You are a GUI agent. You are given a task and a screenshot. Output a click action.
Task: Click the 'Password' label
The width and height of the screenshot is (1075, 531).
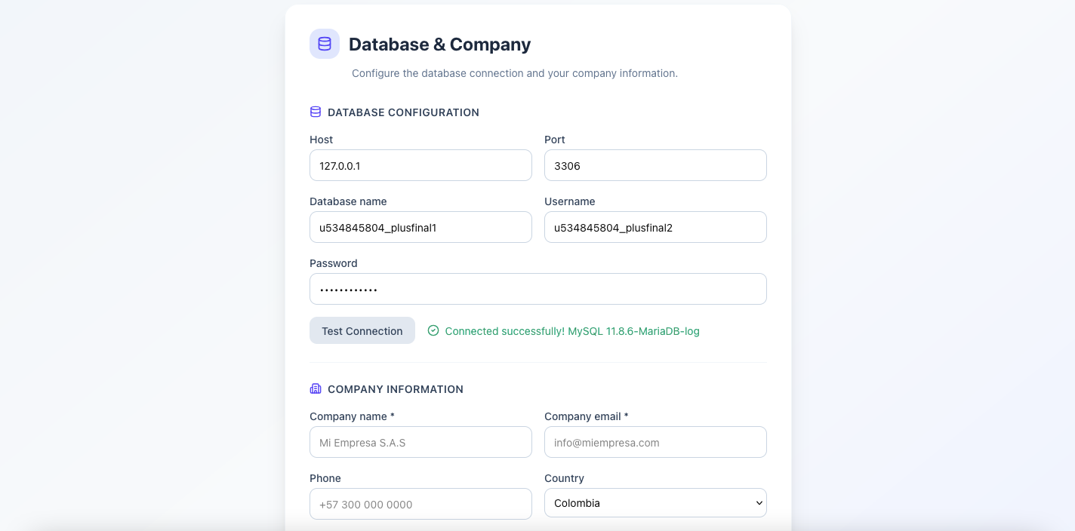[x=334, y=263]
